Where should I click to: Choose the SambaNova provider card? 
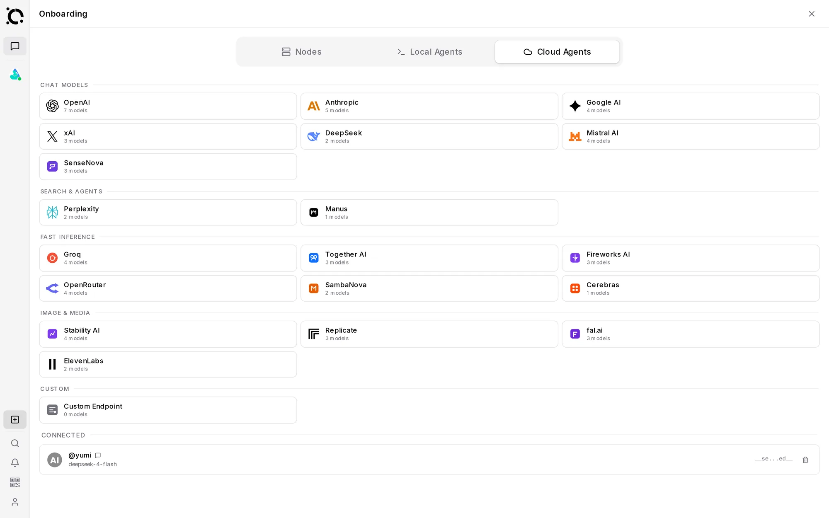(x=429, y=288)
